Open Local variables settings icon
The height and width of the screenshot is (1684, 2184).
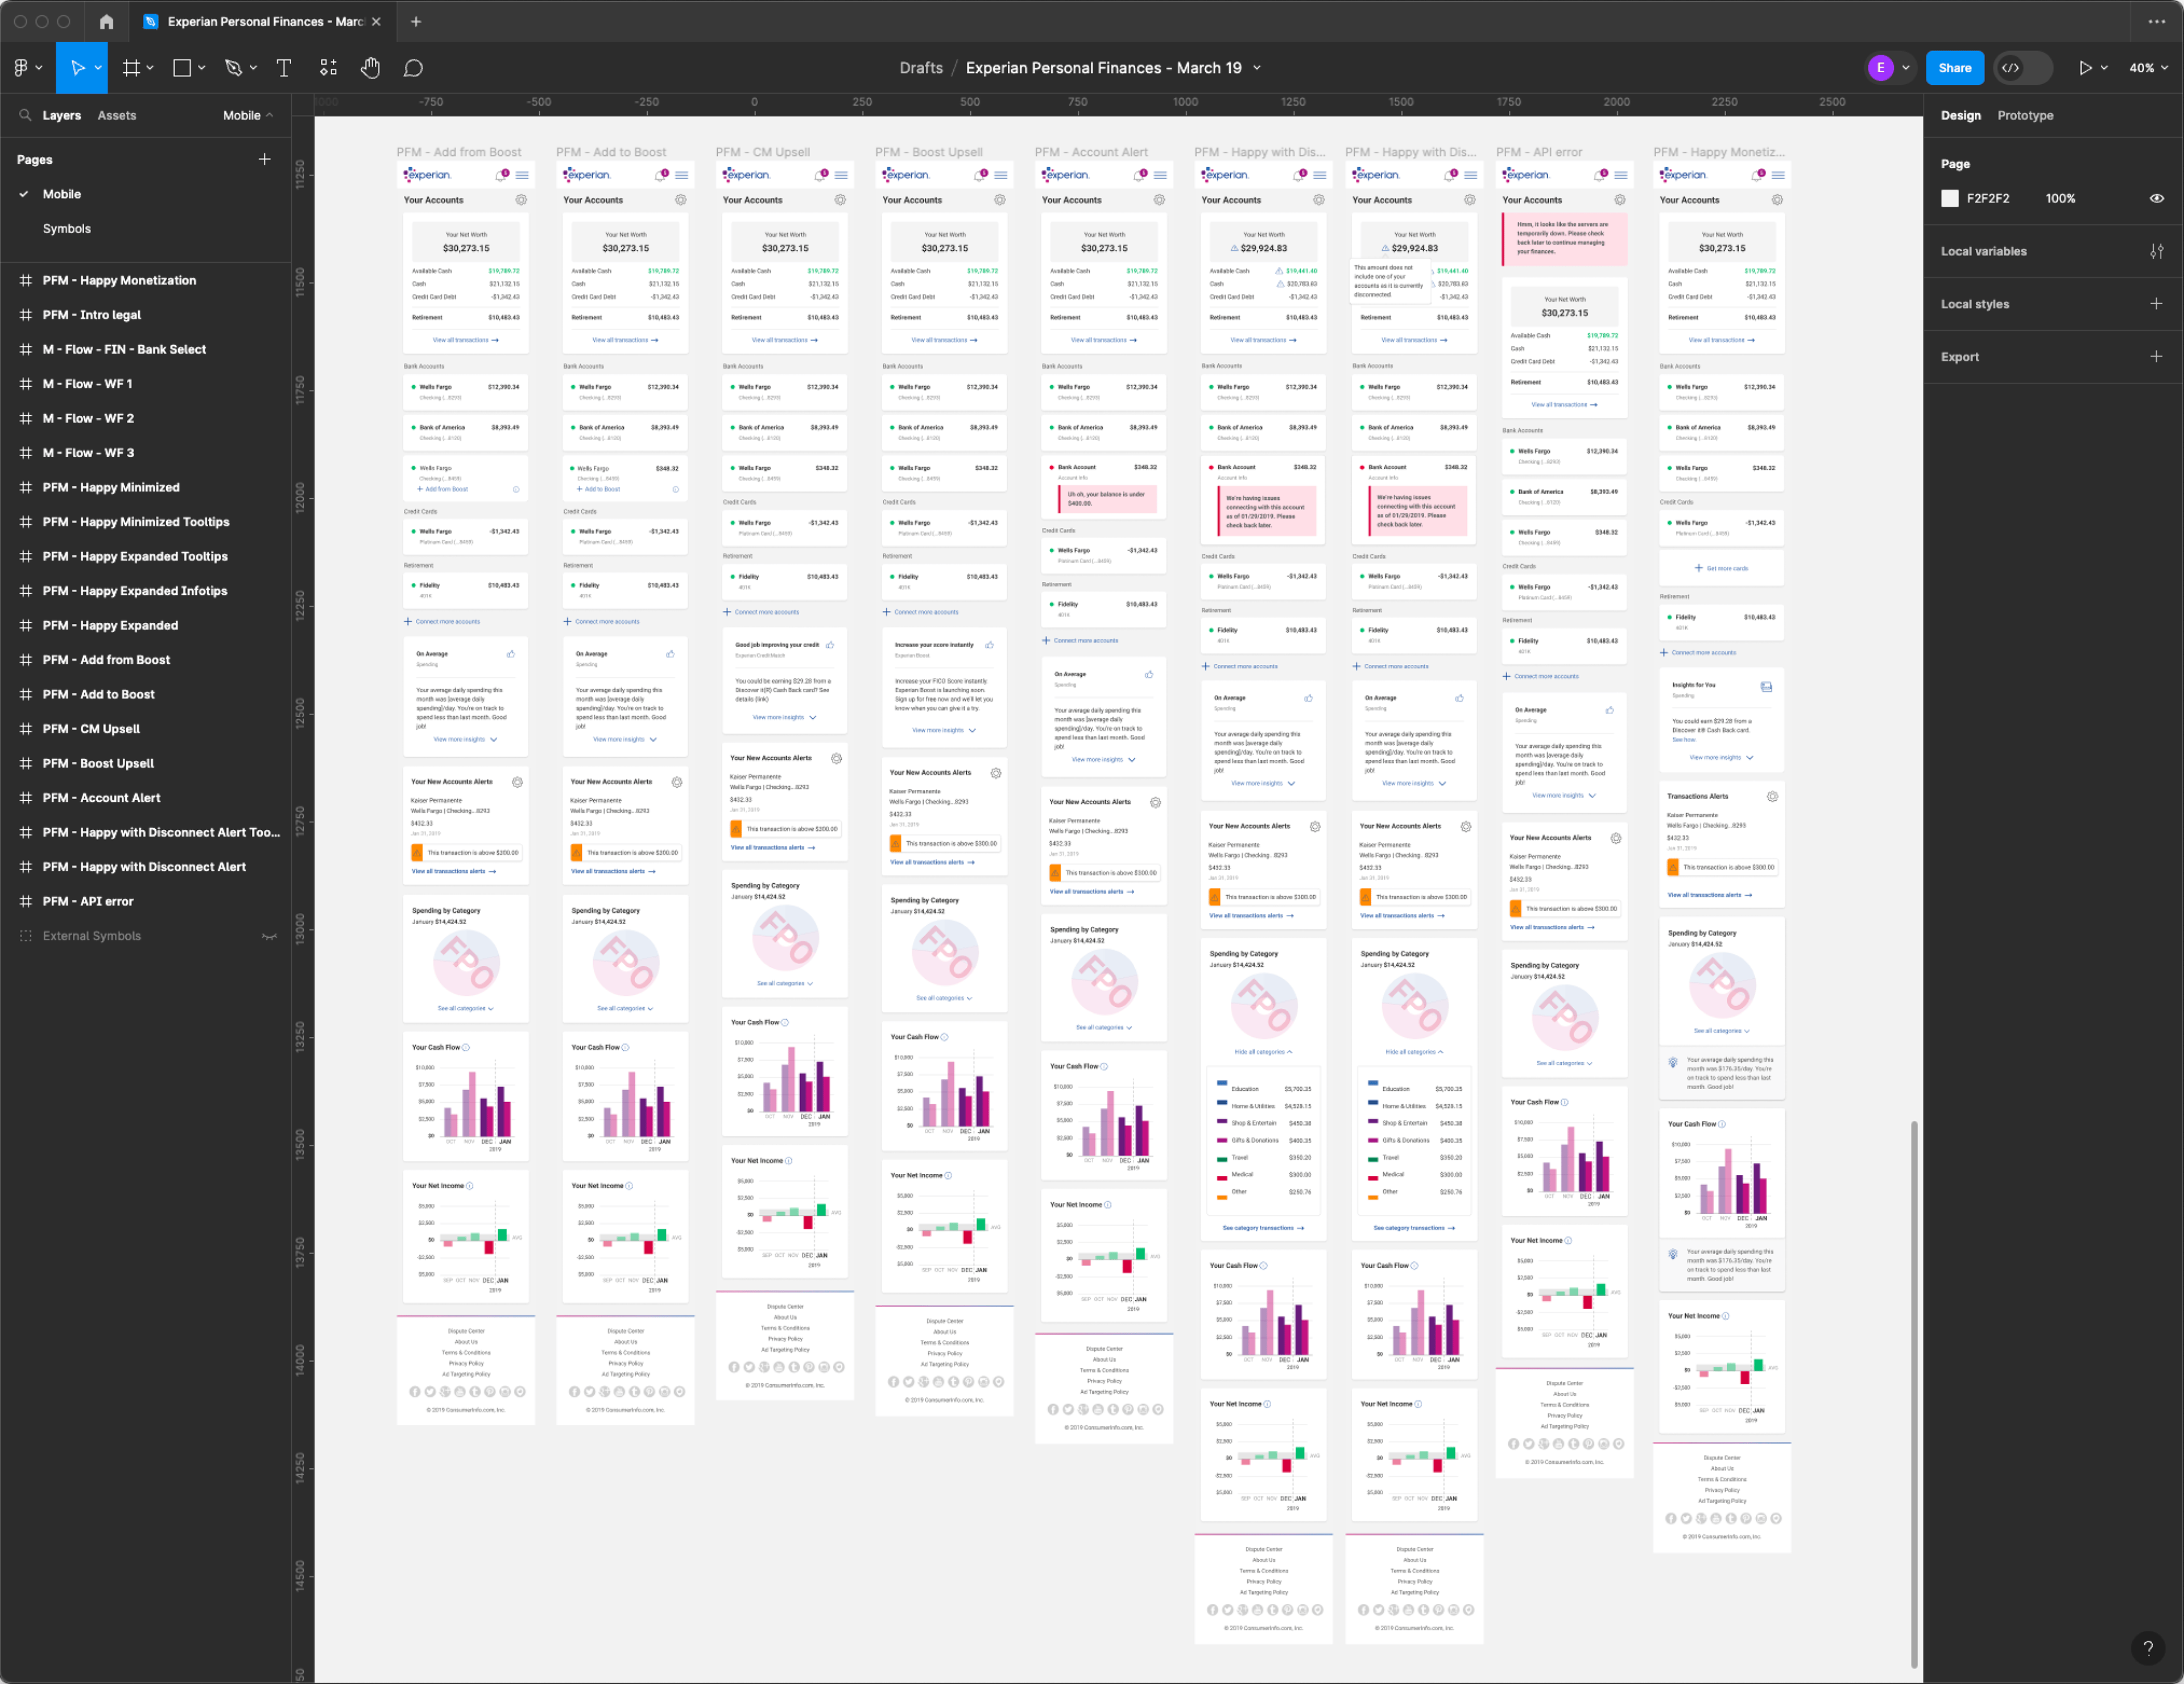2156,252
